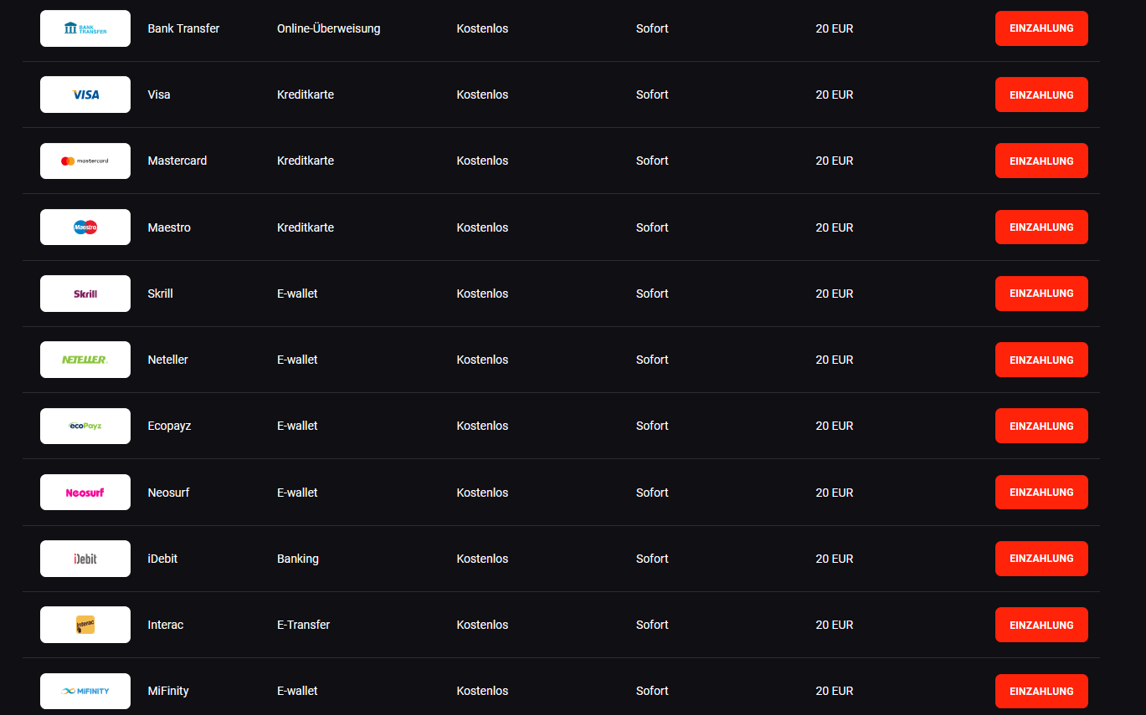The image size is (1146, 715).
Task: Click Einzahlung in the Interac row
Action: pyautogui.click(x=1041, y=625)
